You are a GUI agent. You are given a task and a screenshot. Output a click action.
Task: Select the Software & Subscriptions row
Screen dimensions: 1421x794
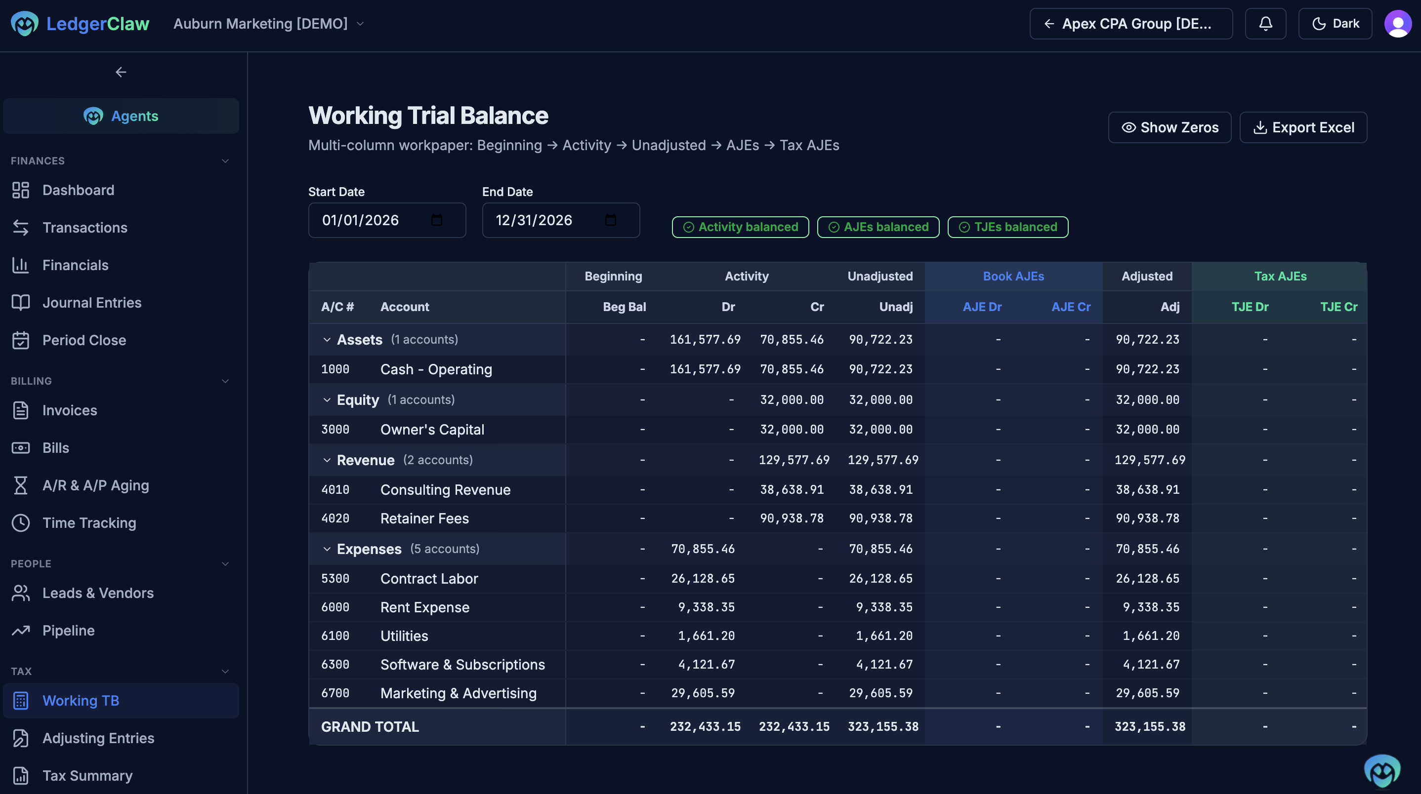click(x=837, y=665)
